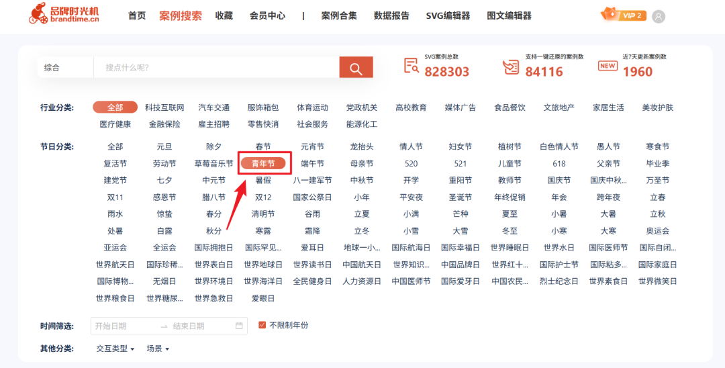Expand the 场景 dropdown

[x=158, y=349]
